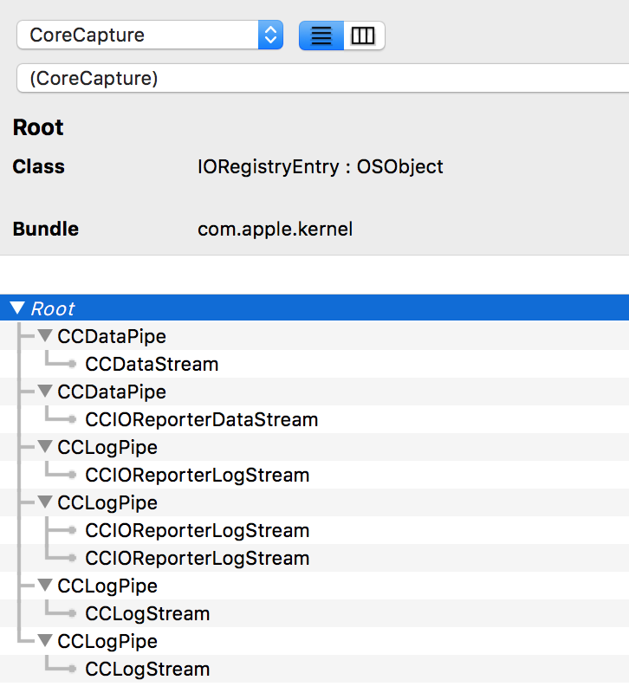This screenshot has height=693, width=629.
Task: Select the last CCLogPipe label
Action: pos(107,641)
